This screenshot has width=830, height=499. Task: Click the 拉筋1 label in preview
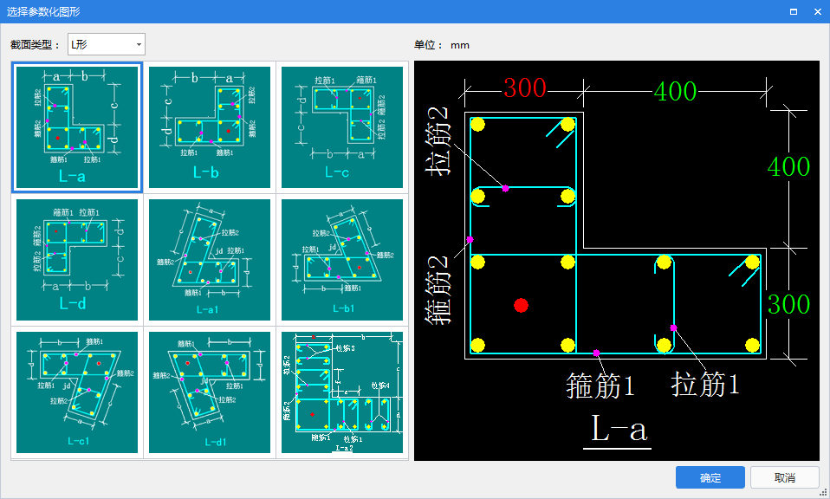[x=706, y=386]
